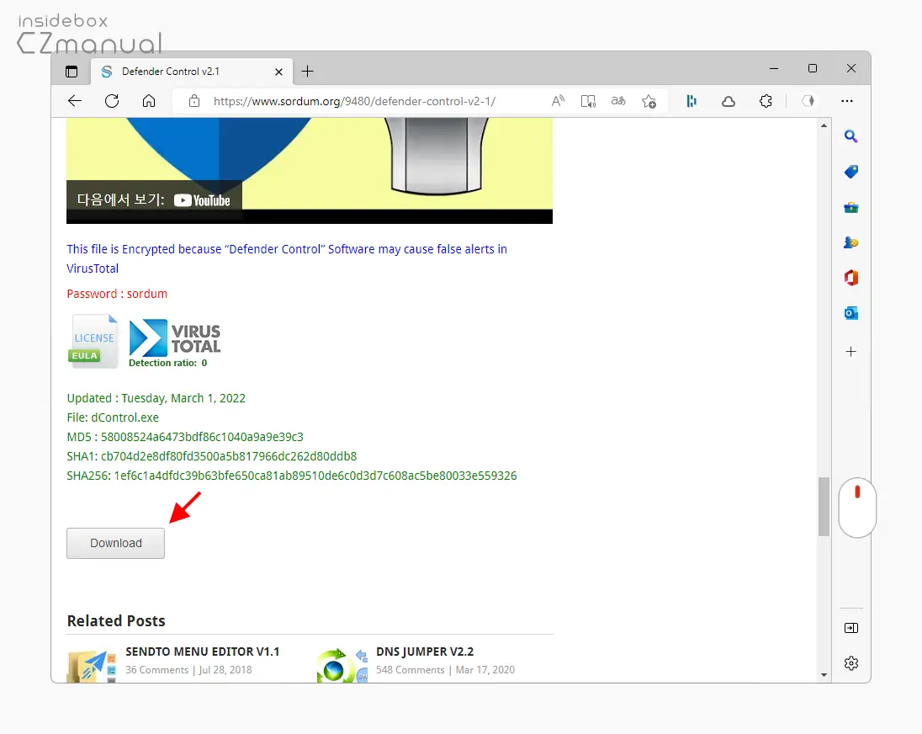
Task: Click the Download button
Action: click(115, 543)
